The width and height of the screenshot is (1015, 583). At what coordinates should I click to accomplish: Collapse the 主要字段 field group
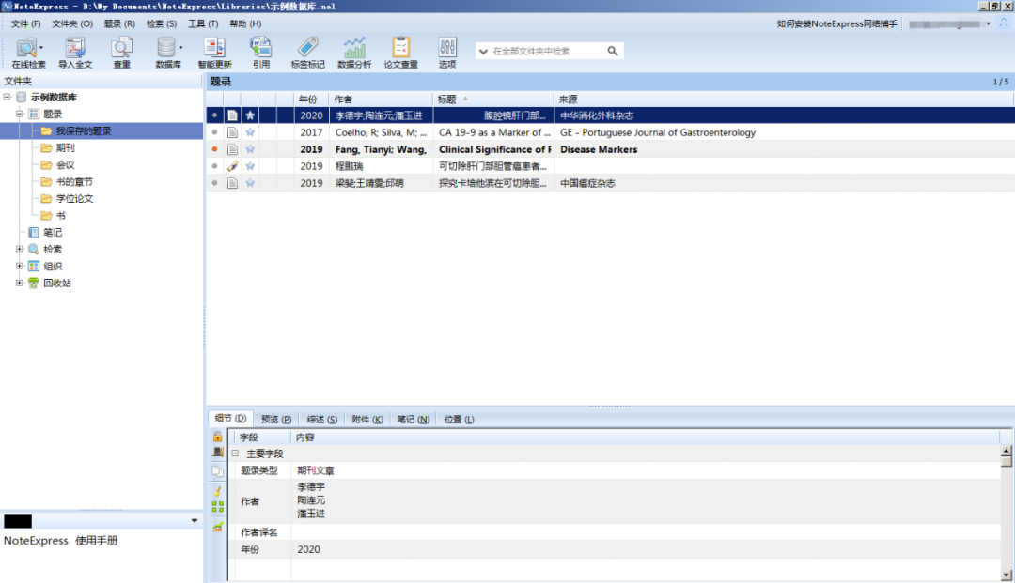point(235,453)
